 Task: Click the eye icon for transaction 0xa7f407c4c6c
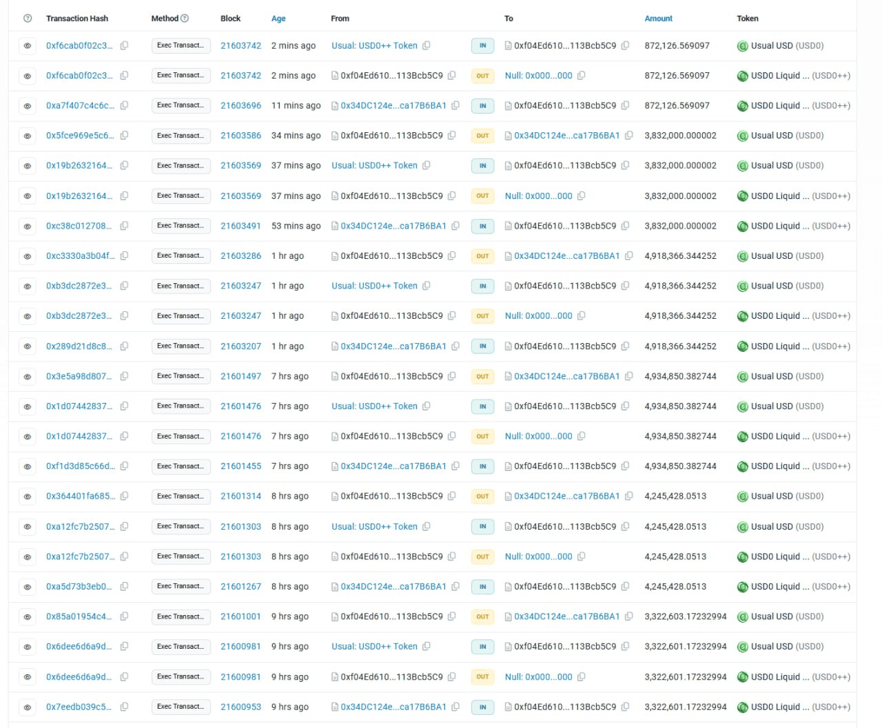coord(28,106)
